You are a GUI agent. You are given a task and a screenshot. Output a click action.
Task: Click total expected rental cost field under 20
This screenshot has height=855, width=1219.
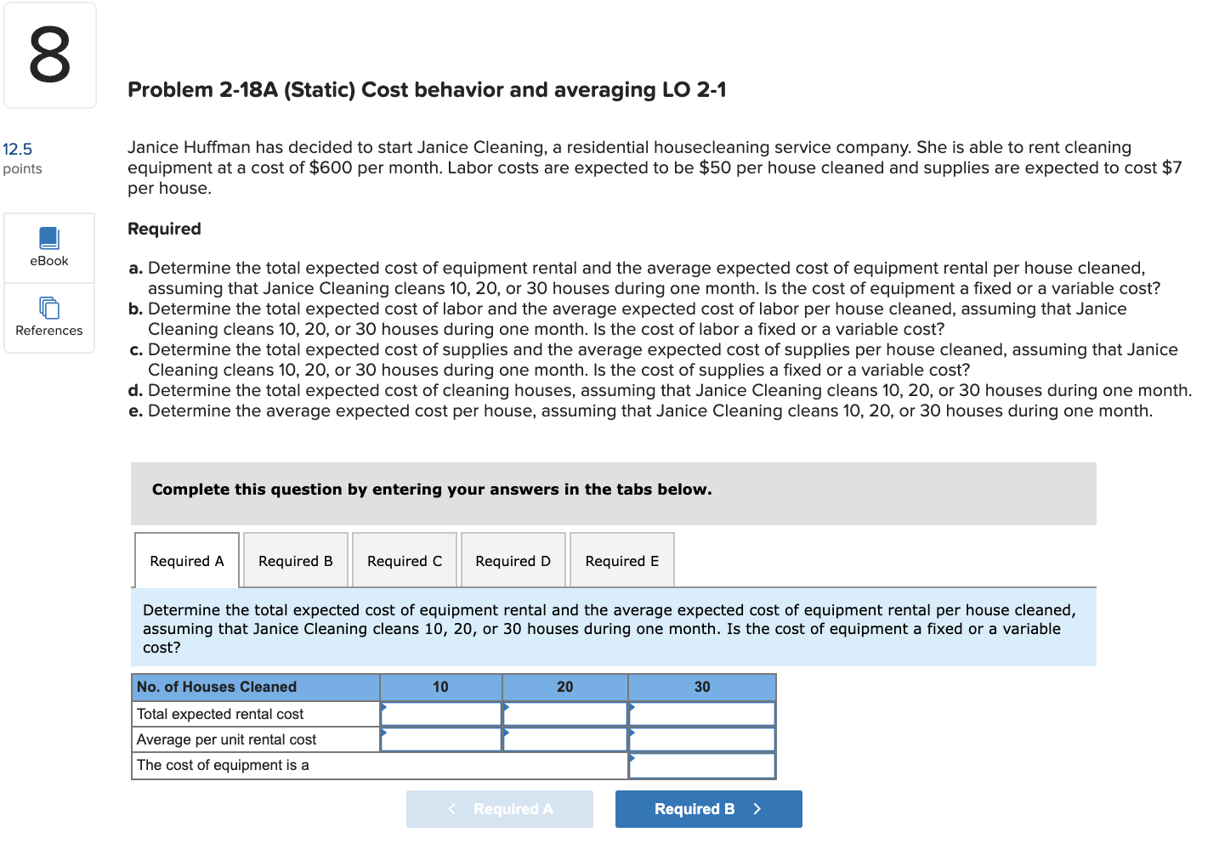(565, 714)
